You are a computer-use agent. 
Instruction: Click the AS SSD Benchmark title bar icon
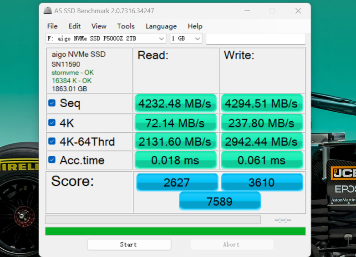click(x=48, y=10)
